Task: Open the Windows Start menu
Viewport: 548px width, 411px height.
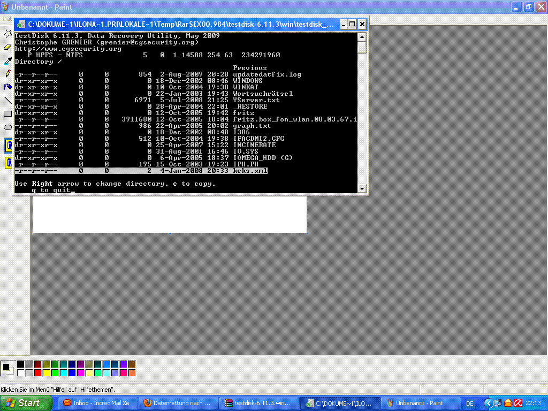Action: pyautogui.click(x=26, y=403)
